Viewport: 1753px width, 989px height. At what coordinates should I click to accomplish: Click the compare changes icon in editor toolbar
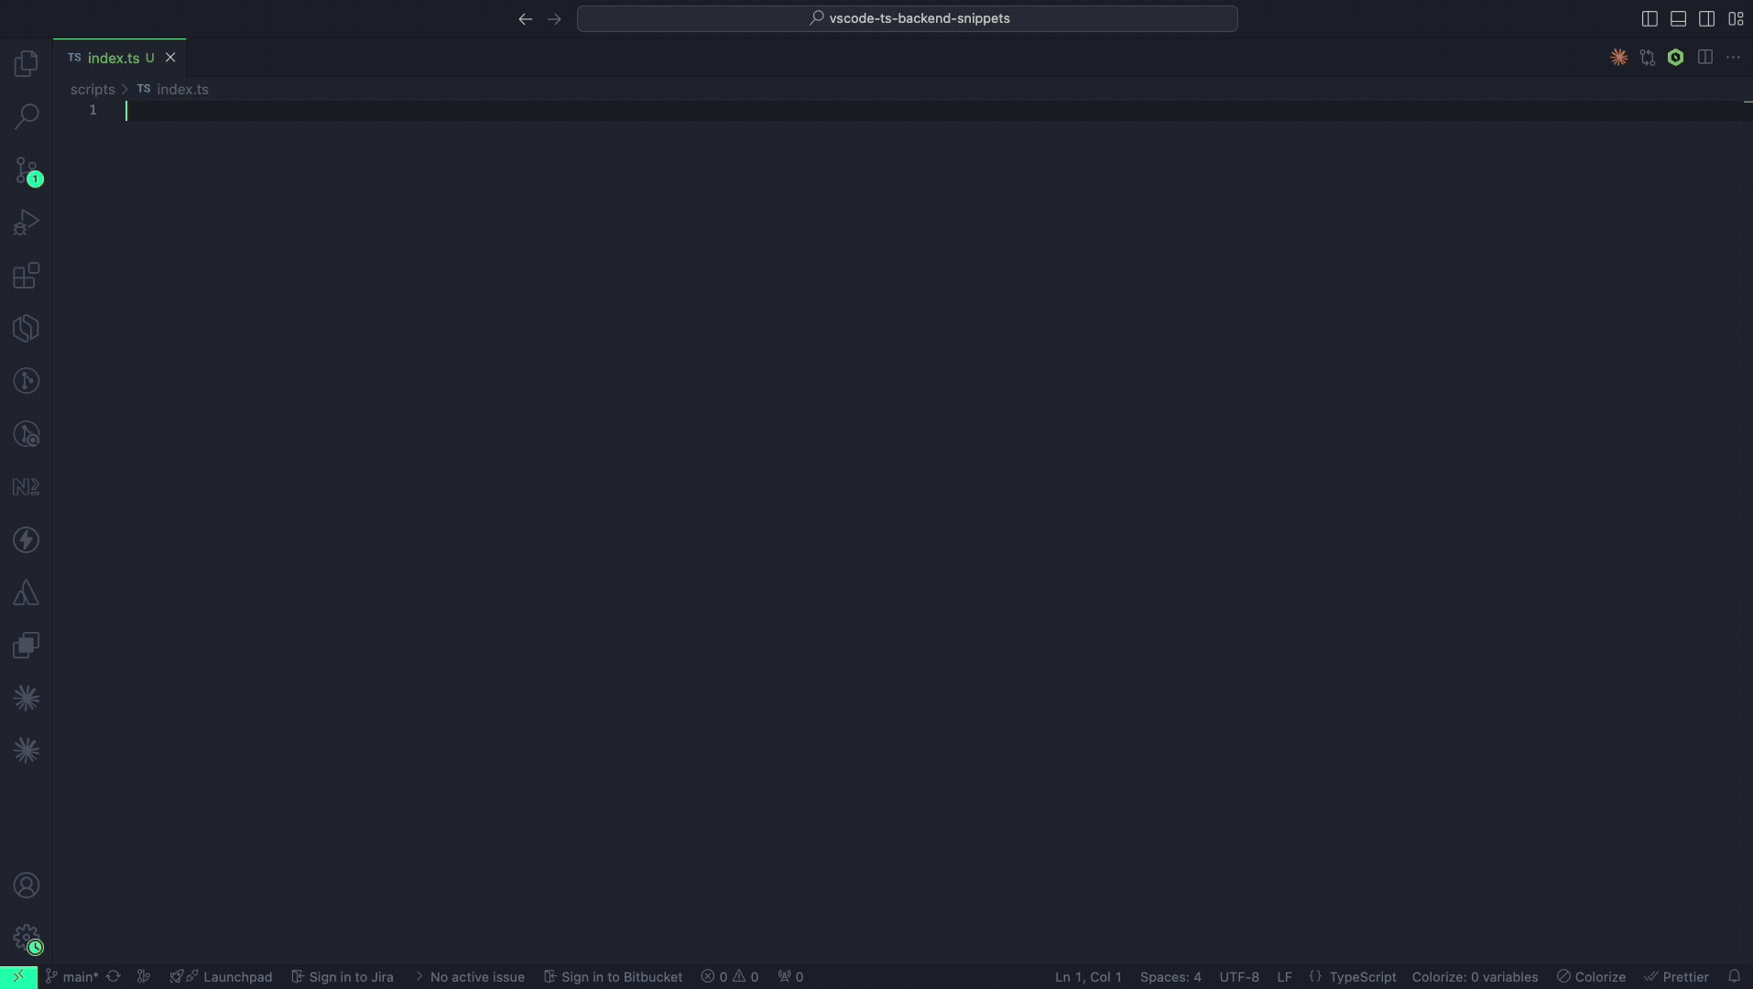[x=1648, y=58]
